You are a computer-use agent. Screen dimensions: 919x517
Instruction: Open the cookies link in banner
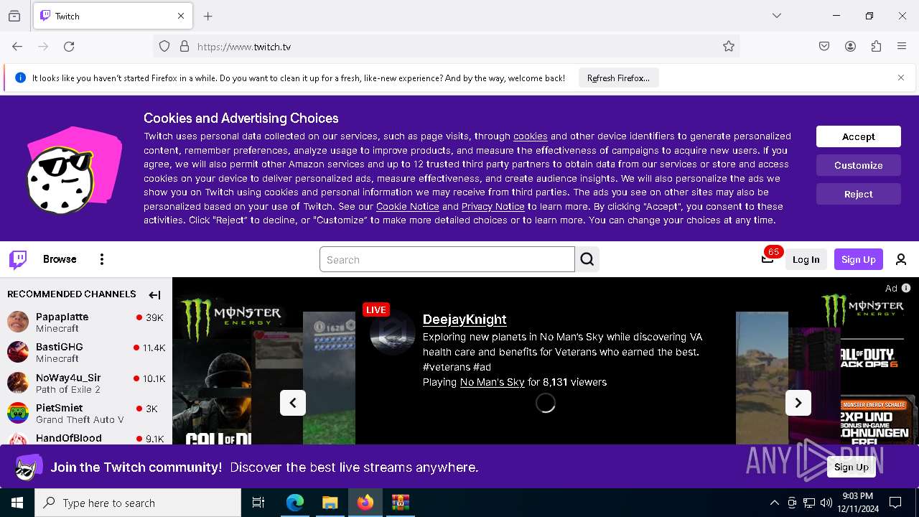tap(531, 136)
